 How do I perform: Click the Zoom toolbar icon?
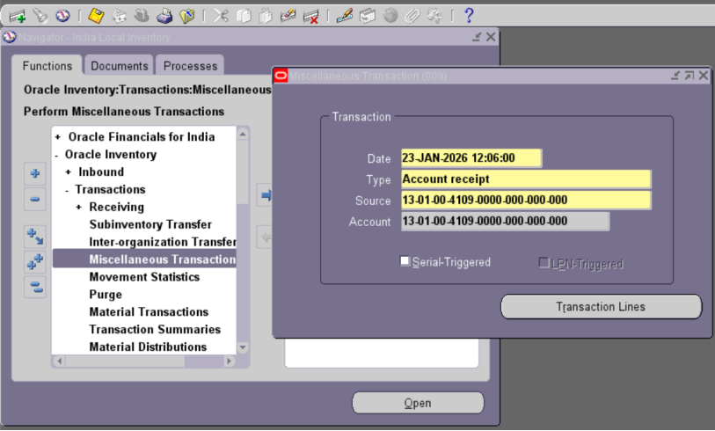pyautogui.click(x=367, y=17)
